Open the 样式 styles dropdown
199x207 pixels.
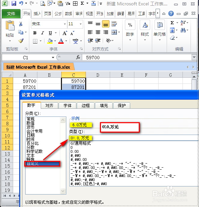point(145,30)
